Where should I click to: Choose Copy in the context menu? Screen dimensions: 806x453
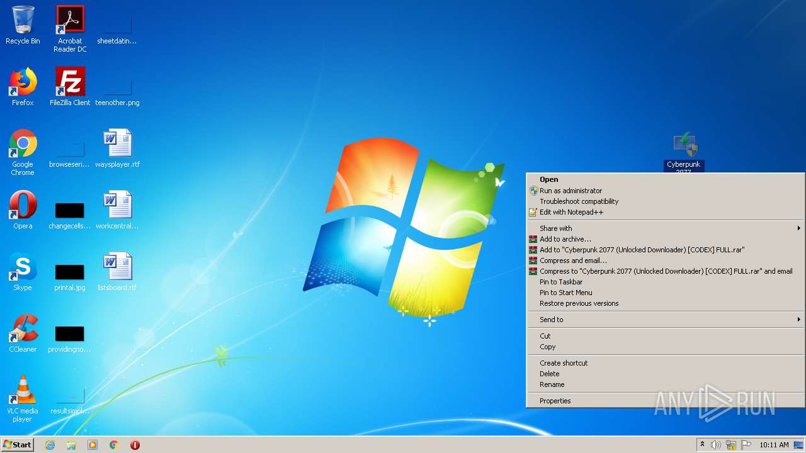666,347
